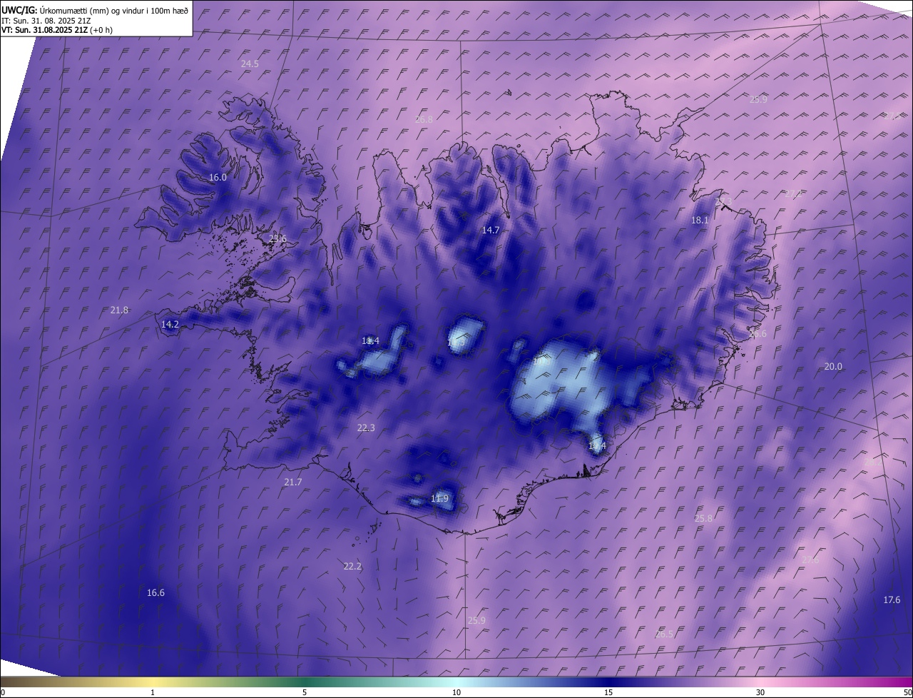Screen dimensions: 913x698
Task: Click the 11.4 value over the western glacier
Action: [x=370, y=340]
